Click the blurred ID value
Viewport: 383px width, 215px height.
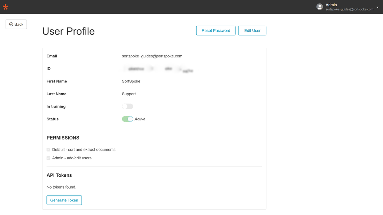tap(159, 69)
